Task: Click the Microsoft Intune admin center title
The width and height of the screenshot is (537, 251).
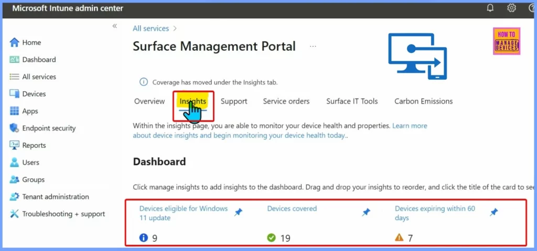Action: pos(68,8)
